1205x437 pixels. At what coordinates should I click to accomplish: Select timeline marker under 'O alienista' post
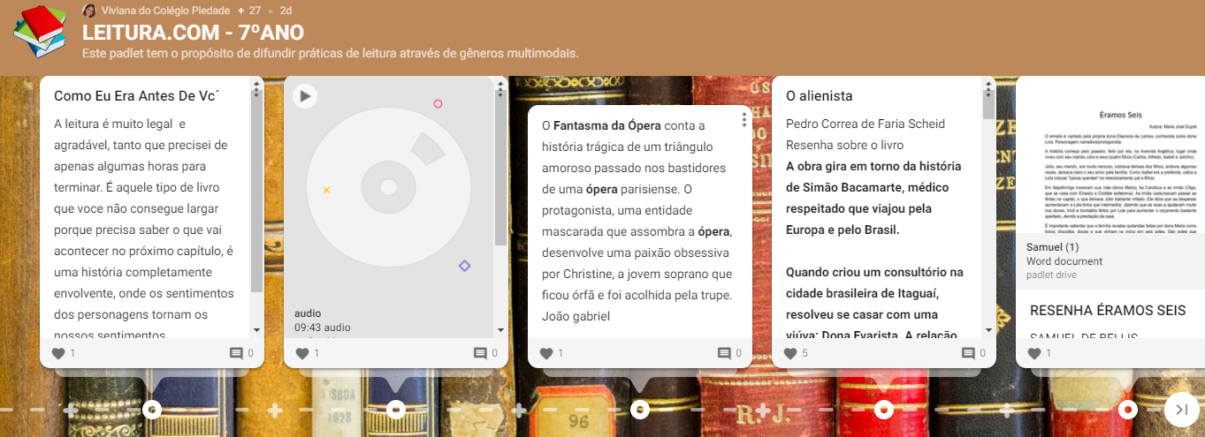(884, 410)
